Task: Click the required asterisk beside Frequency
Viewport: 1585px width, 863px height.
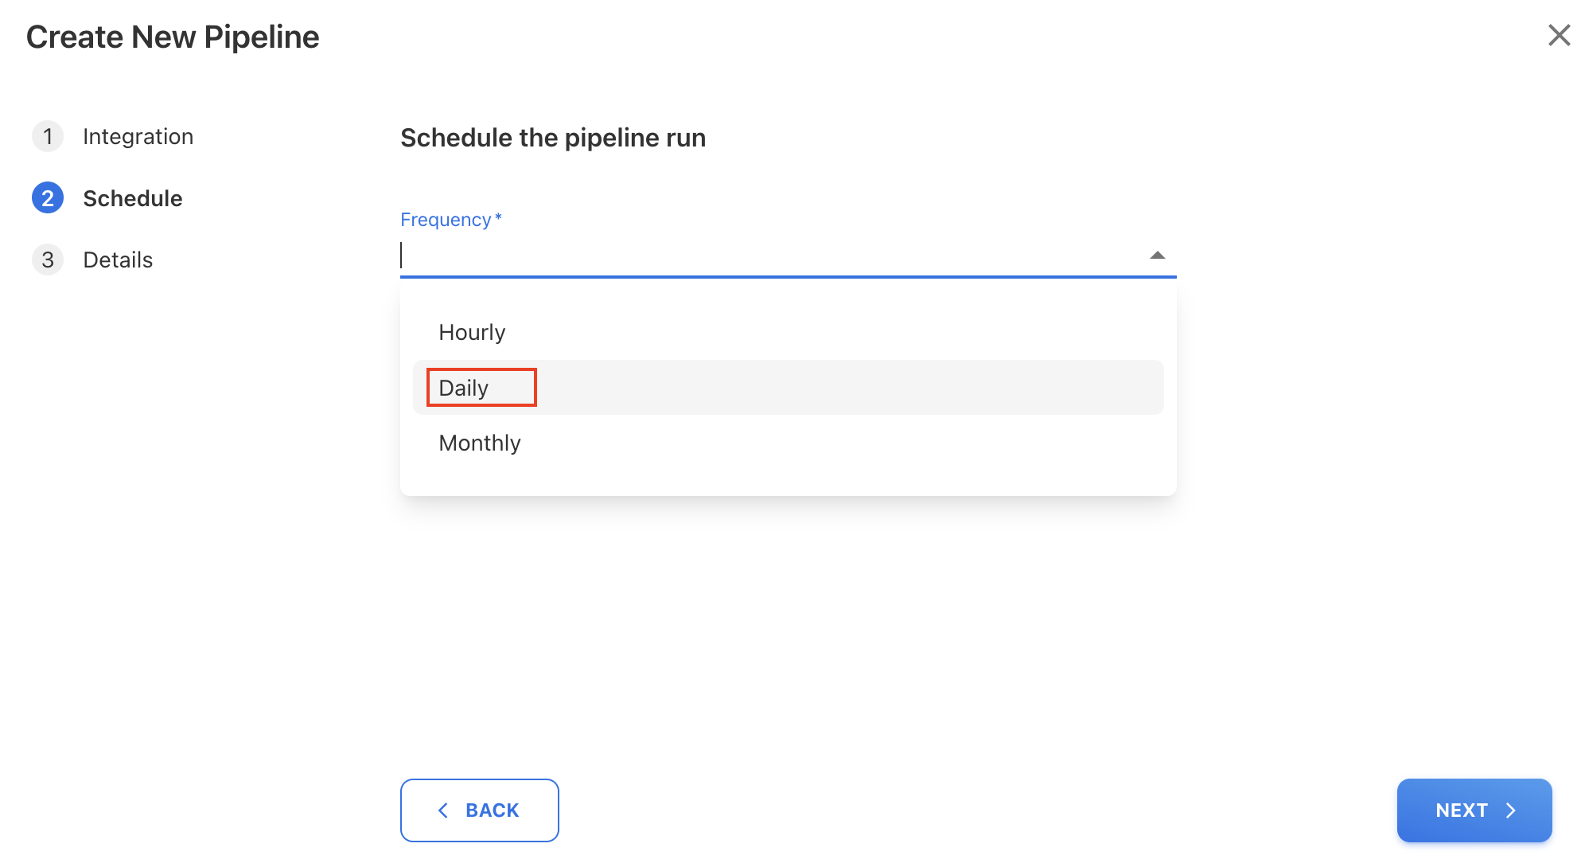Action: (499, 217)
